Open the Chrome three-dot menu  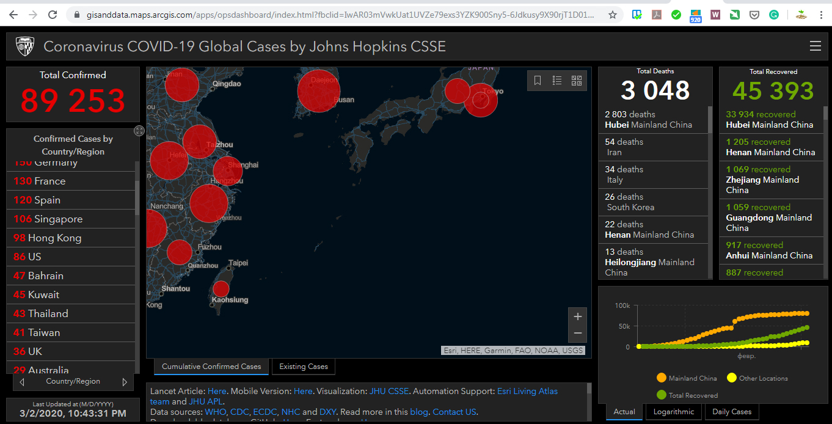click(820, 15)
